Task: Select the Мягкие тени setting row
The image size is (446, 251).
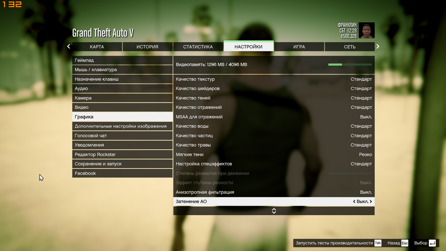Action: [x=274, y=154]
